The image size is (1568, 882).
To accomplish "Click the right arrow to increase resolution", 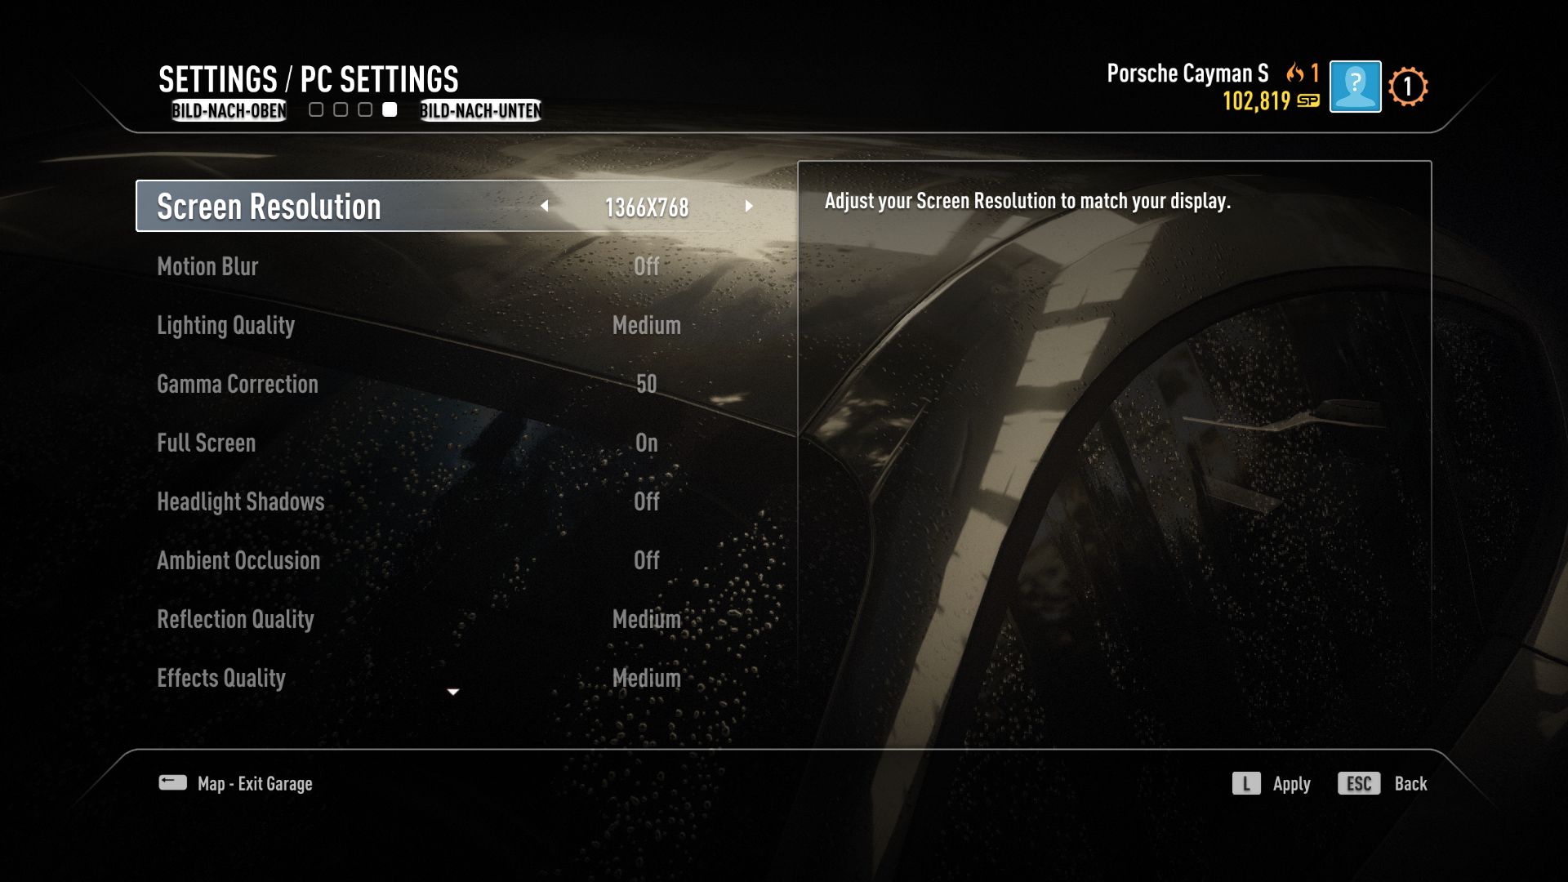I will 746,206.
